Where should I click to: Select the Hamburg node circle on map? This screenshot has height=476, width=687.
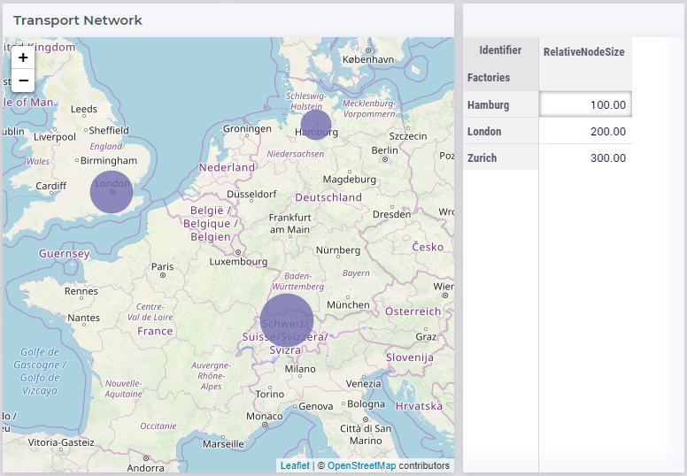[x=316, y=125]
